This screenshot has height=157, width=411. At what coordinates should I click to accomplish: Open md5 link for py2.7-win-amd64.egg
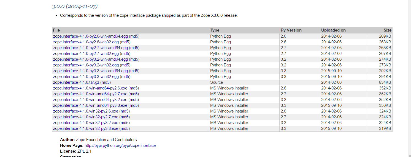pyautogui.click(x=134, y=48)
